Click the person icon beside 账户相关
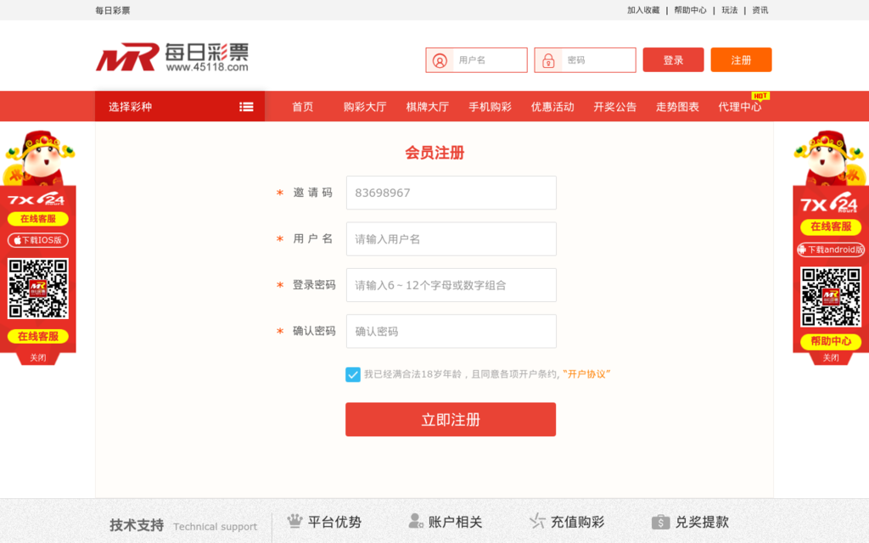 (415, 521)
